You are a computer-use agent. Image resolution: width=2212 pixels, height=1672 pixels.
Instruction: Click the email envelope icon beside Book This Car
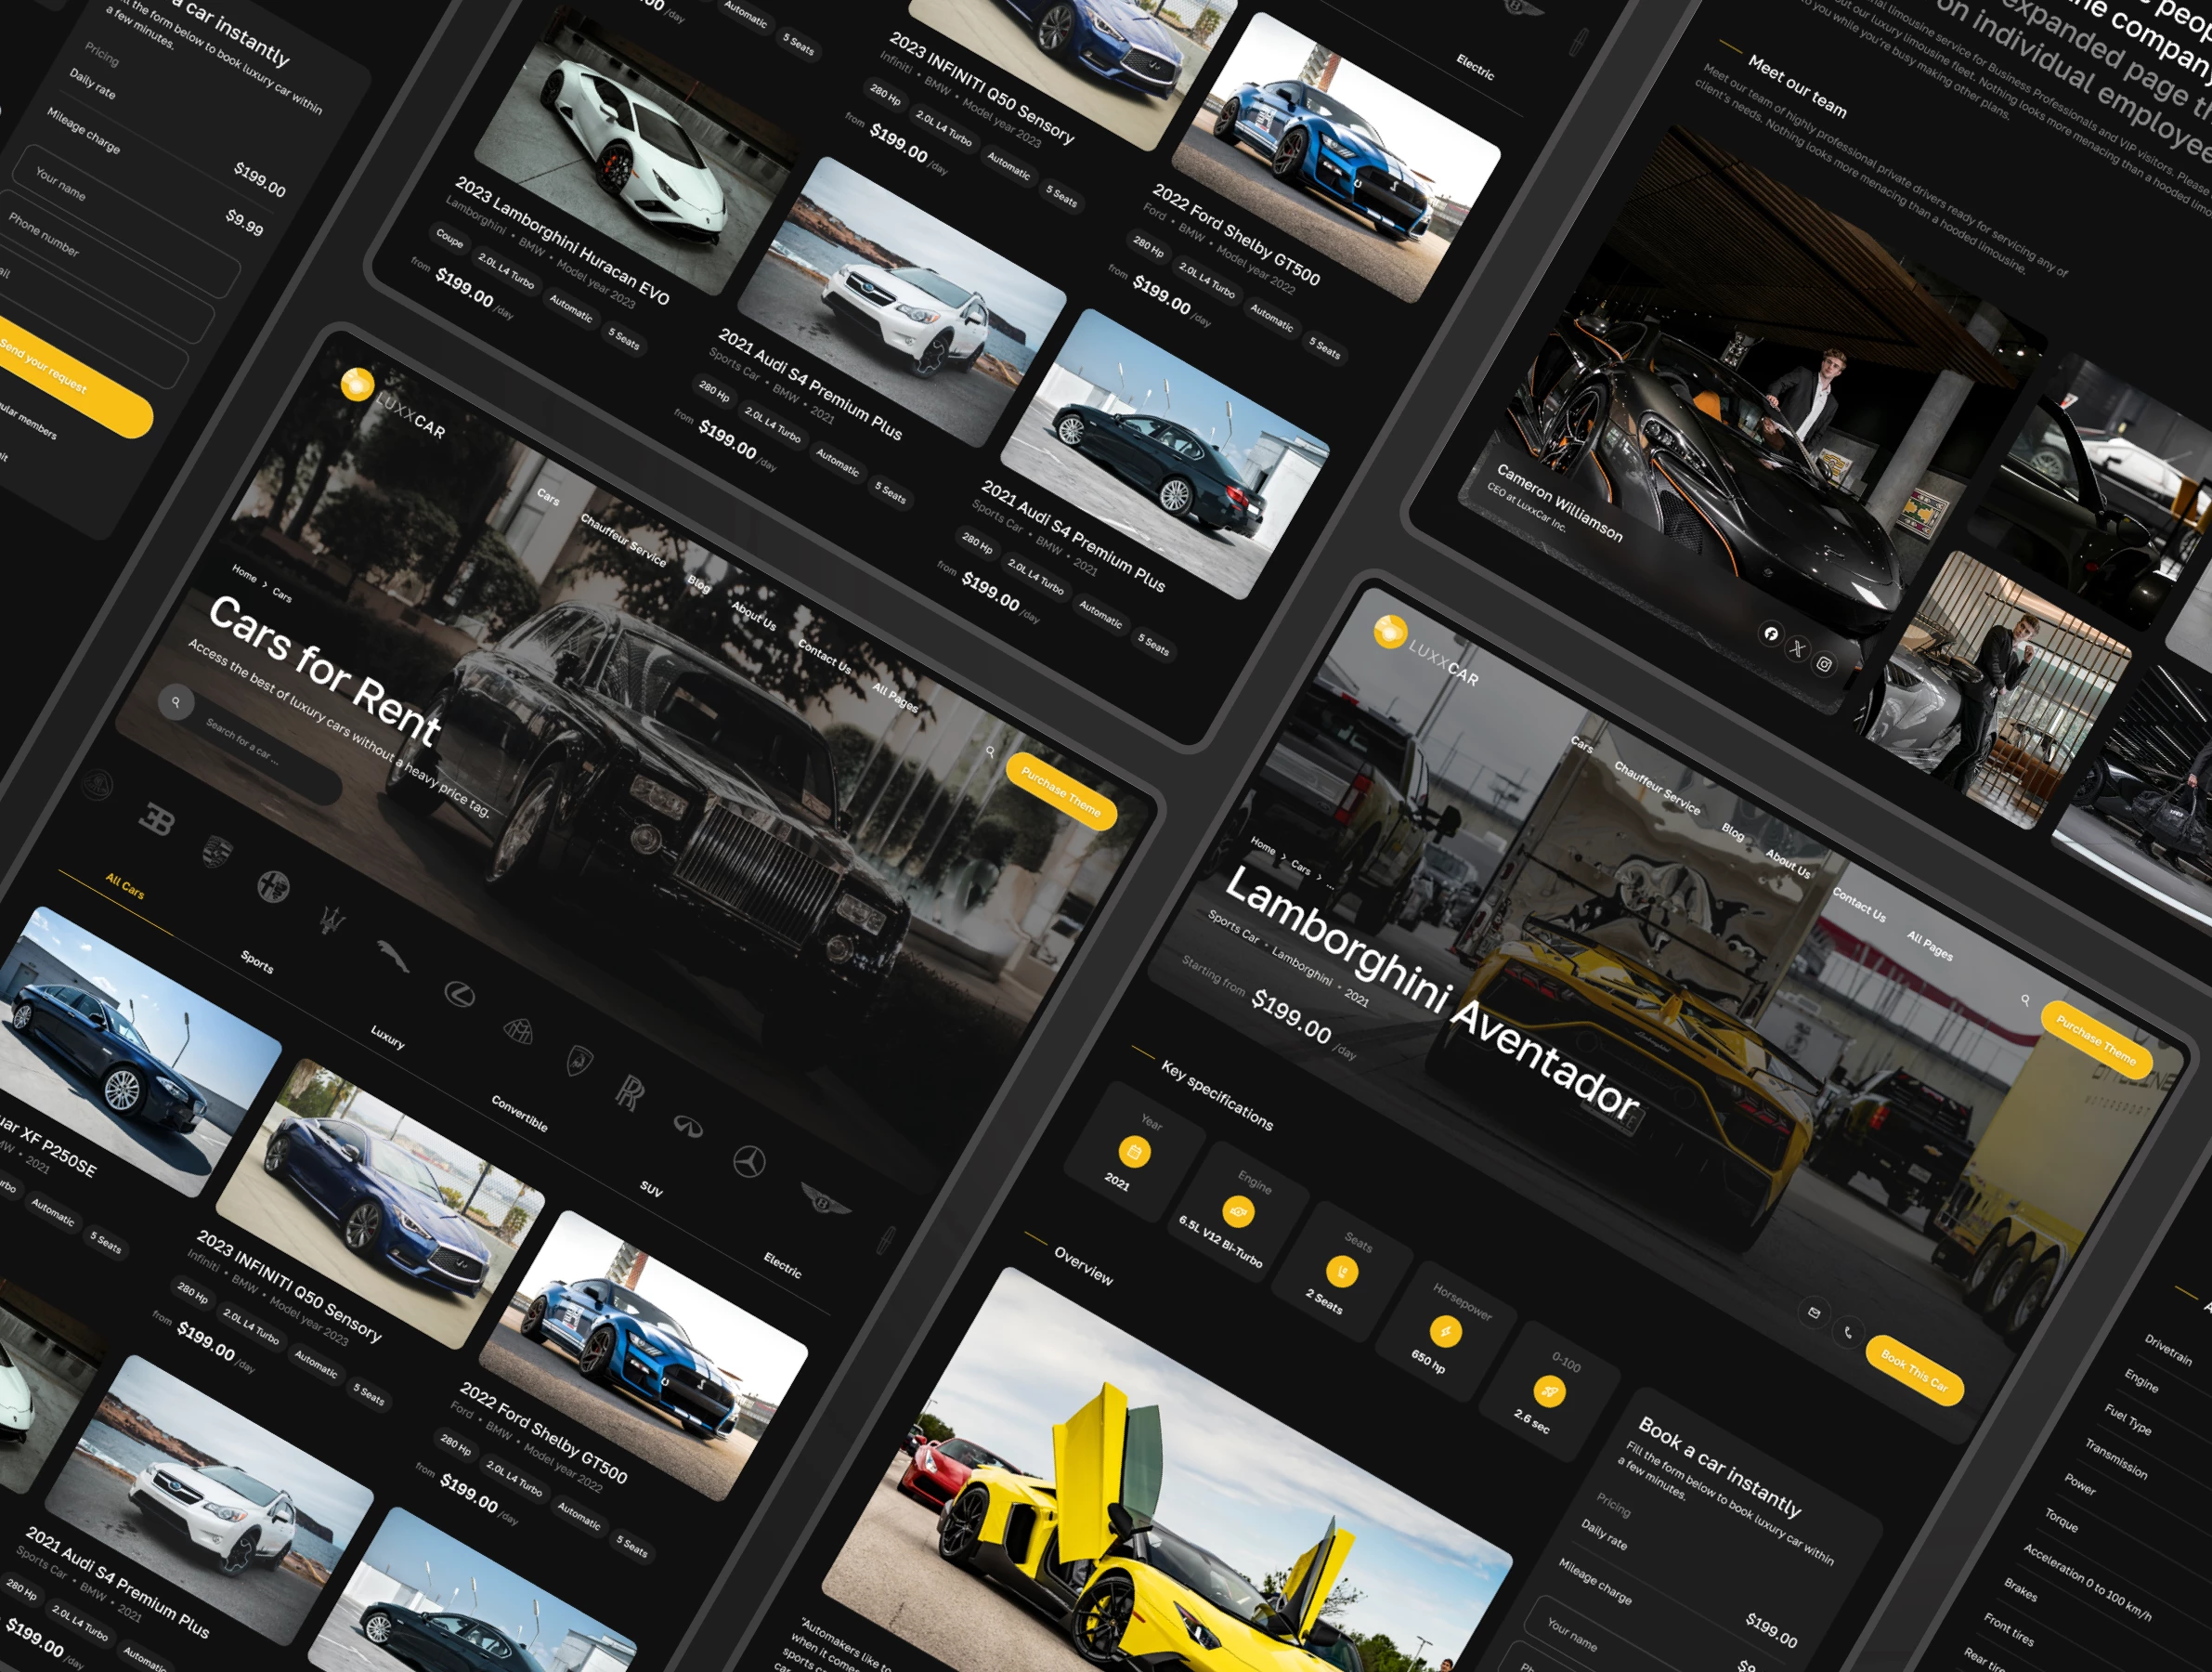pyautogui.click(x=1814, y=1312)
